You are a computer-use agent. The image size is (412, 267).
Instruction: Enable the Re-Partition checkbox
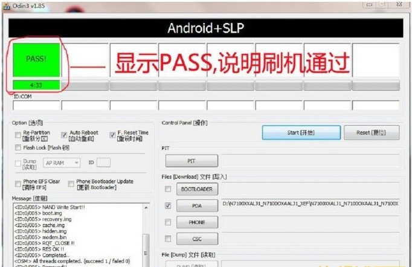click(18, 135)
